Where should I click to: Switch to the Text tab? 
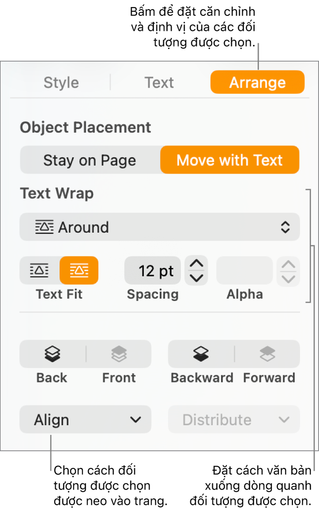(159, 82)
